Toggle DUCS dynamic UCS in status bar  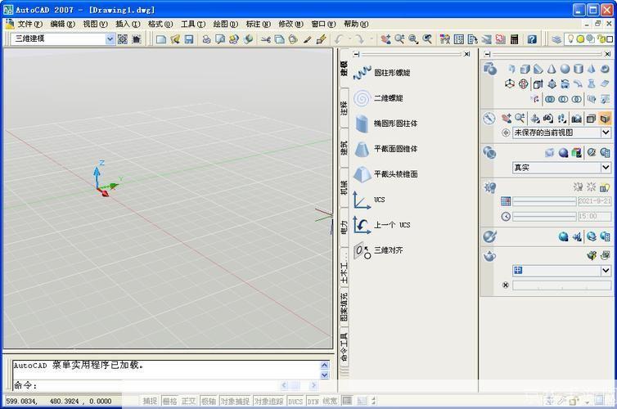[x=295, y=401]
